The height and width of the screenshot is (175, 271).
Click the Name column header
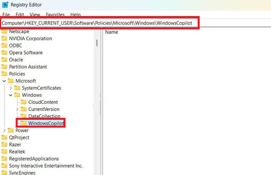pos(111,32)
